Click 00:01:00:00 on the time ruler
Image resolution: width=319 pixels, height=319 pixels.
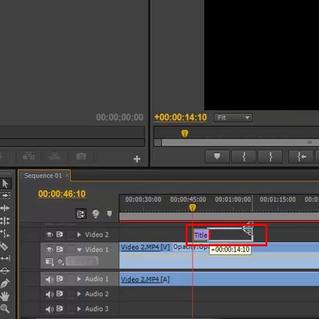coord(233,200)
